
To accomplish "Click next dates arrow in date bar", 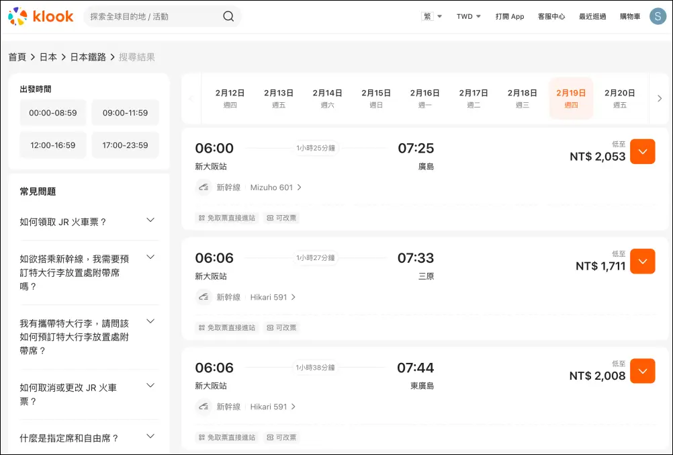I will [660, 99].
